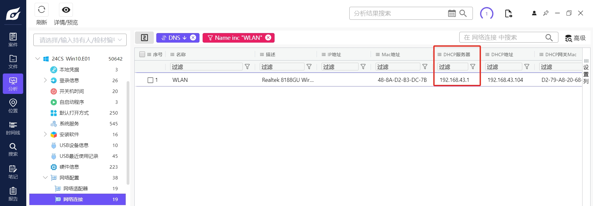Click the left tree panel vertical scrollbar

pyautogui.click(x=128, y=133)
